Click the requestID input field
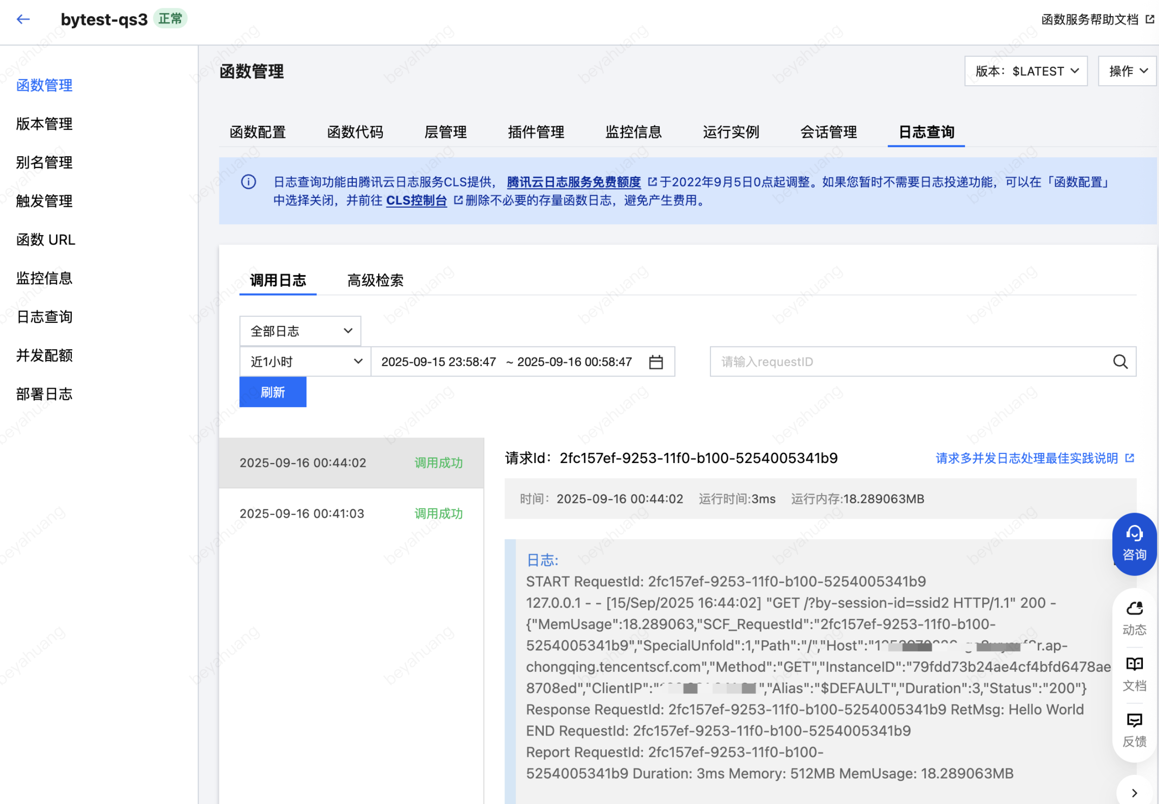Image resolution: width=1159 pixels, height=804 pixels. [x=907, y=362]
